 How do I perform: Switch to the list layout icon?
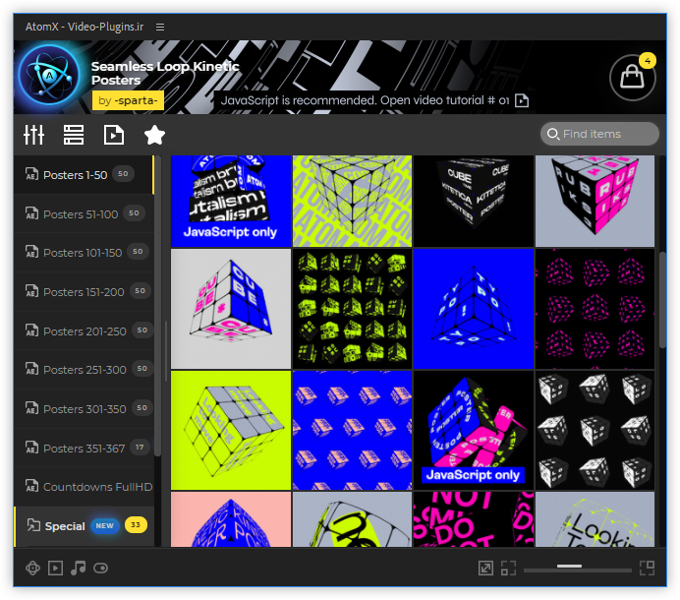pos(74,135)
